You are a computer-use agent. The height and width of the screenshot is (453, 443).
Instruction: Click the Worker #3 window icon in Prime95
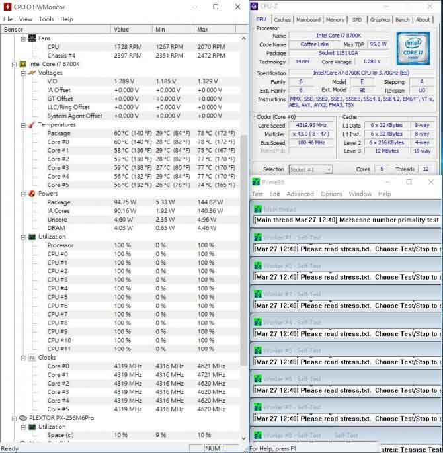(258, 294)
